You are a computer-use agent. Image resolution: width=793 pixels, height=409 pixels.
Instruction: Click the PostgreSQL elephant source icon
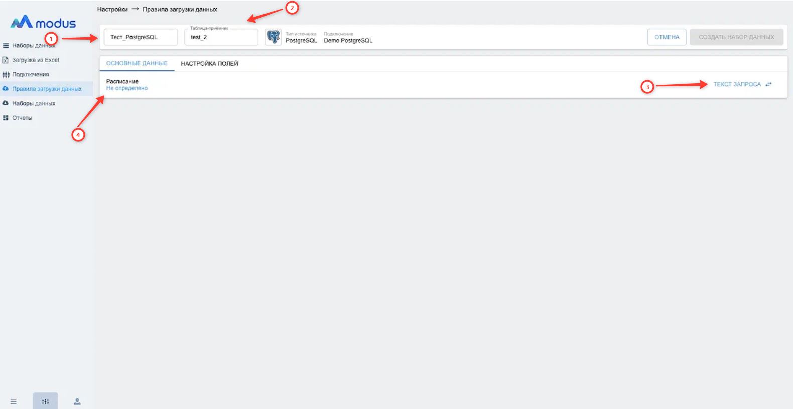pyautogui.click(x=273, y=37)
